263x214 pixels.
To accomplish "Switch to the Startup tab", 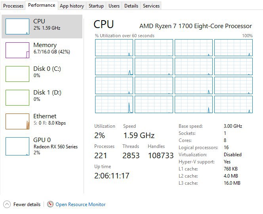I will (96, 6).
